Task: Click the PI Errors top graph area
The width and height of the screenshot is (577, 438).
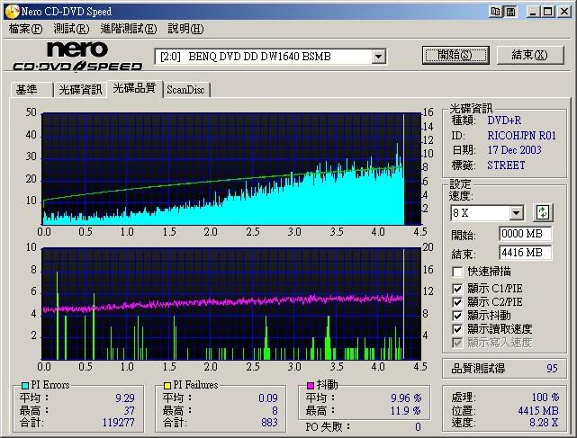Action: [x=231, y=169]
